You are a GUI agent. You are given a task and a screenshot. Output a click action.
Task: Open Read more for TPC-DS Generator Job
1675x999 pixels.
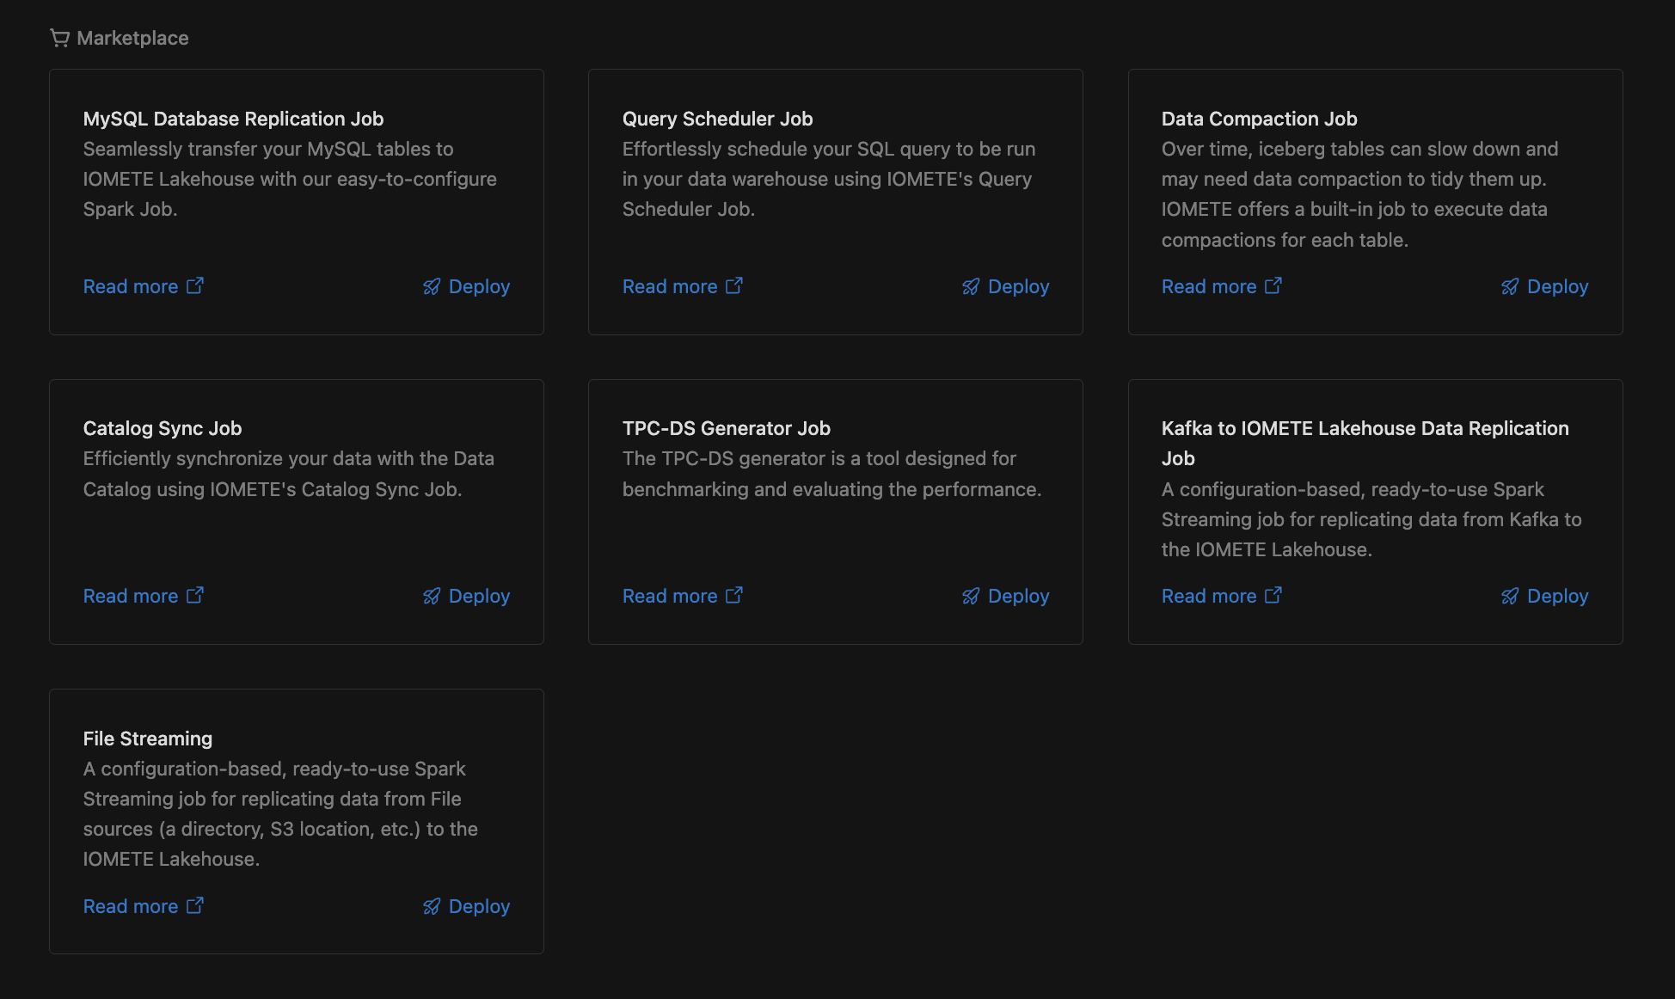tap(683, 596)
